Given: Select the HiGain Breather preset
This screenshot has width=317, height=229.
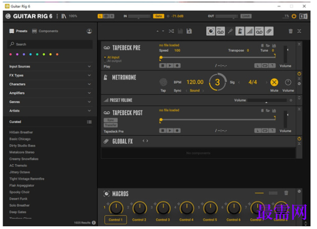Looking at the screenshot, I should 21,132.
